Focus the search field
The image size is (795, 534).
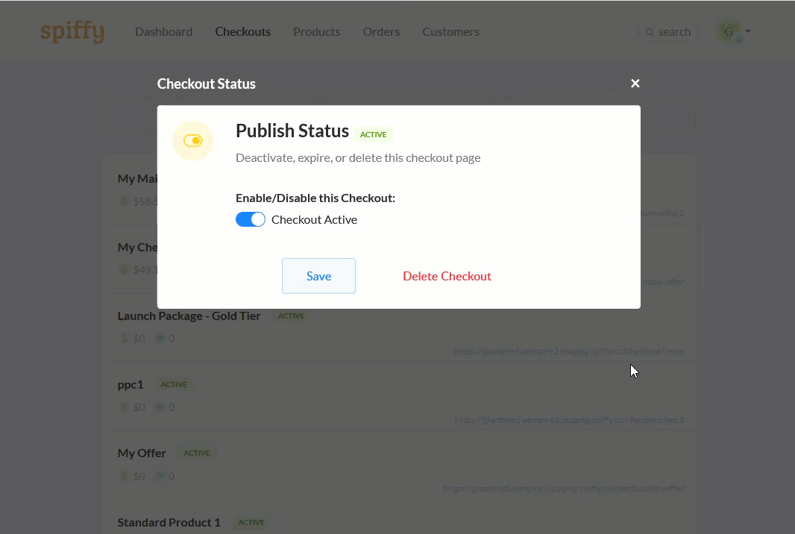[668, 32]
